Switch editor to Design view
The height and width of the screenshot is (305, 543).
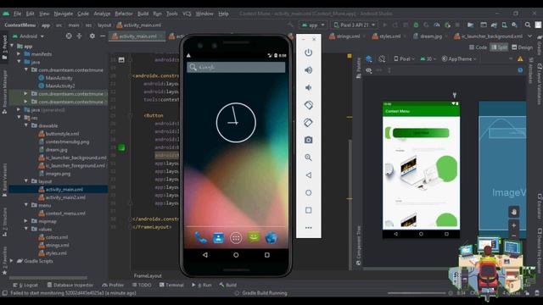(x=523, y=47)
